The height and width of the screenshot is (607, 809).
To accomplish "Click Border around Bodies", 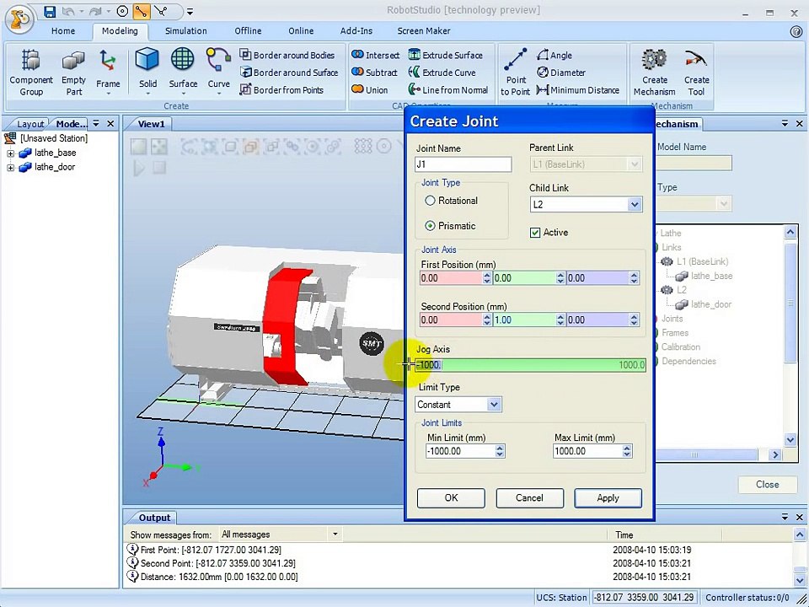I will (x=287, y=56).
